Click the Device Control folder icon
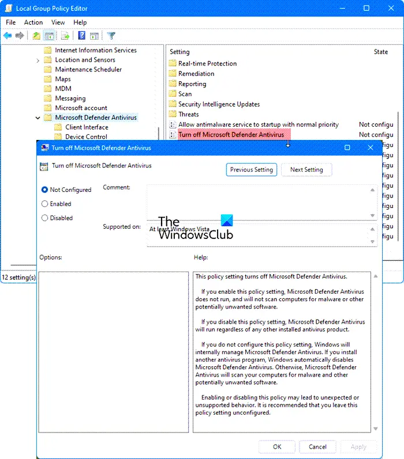This screenshot has height=459, width=404. 58,136
